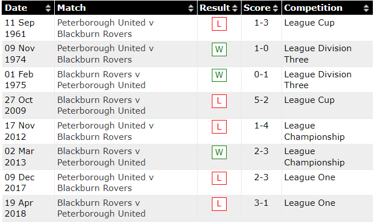
Task: Sort table by Date column arrows
Action: [x=48, y=8]
